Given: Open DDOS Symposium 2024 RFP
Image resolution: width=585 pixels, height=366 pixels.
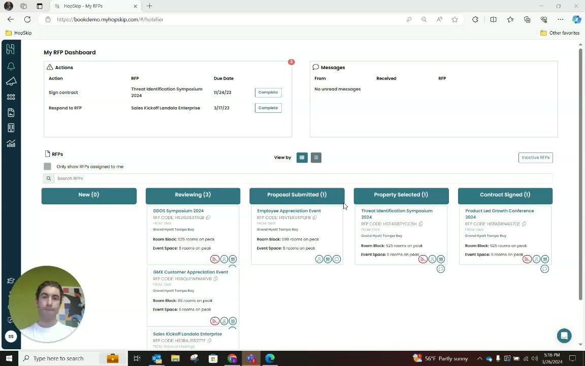Looking at the screenshot, I should pos(178,210).
